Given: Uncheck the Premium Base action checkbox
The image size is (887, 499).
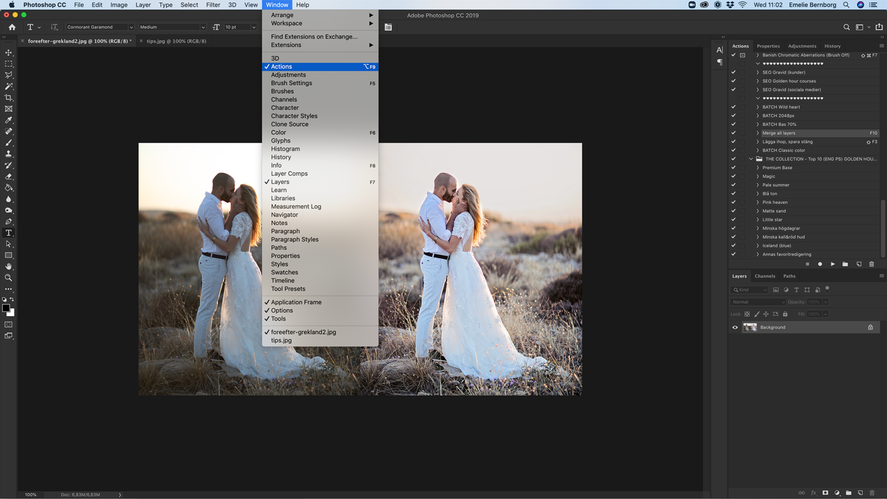Looking at the screenshot, I should [x=734, y=168].
